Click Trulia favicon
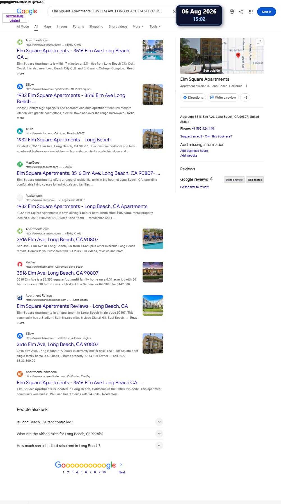The height and width of the screenshot is (504, 284). 20,131
